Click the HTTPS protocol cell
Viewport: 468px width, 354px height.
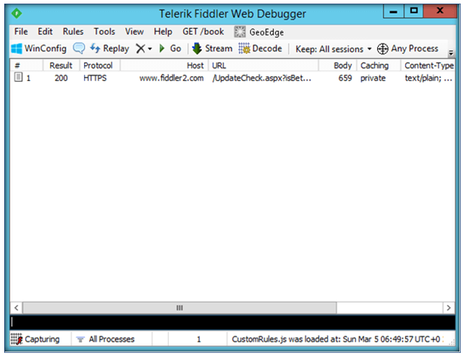click(x=95, y=78)
